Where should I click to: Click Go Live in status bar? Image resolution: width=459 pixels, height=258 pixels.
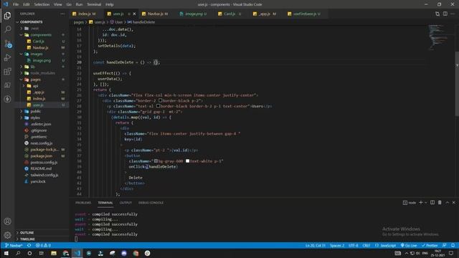pyautogui.click(x=409, y=245)
